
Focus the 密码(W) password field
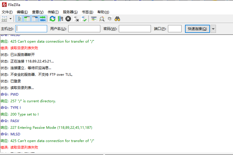pyautogui.click(x=135, y=29)
